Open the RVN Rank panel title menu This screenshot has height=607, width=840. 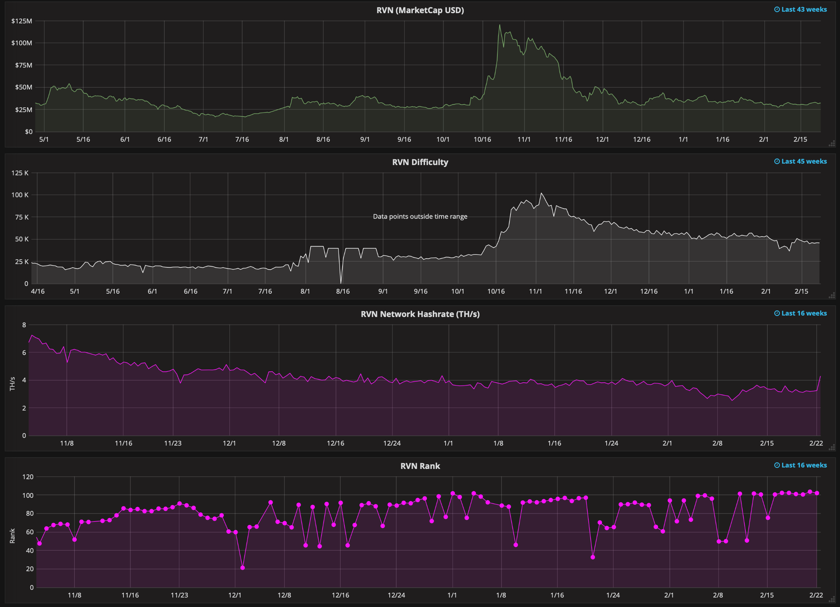click(420, 466)
